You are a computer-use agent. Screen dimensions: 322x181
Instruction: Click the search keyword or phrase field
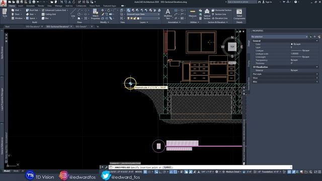pos(242,2)
